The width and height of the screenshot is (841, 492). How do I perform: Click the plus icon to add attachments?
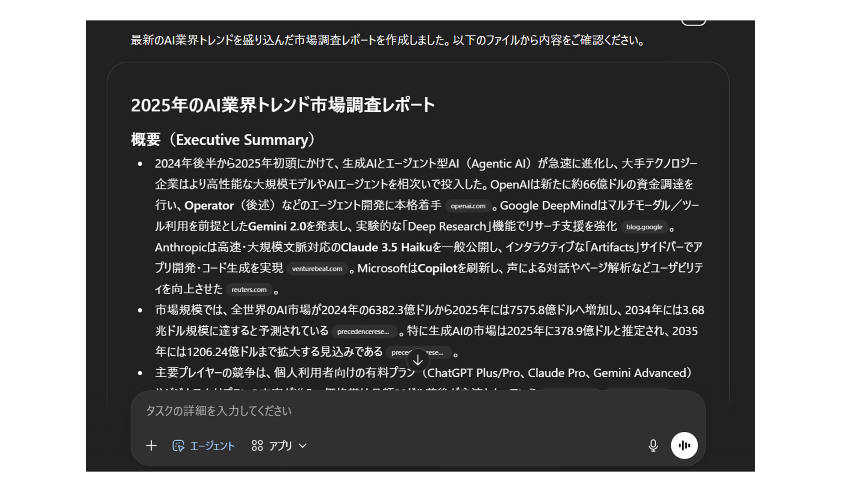(x=151, y=446)
